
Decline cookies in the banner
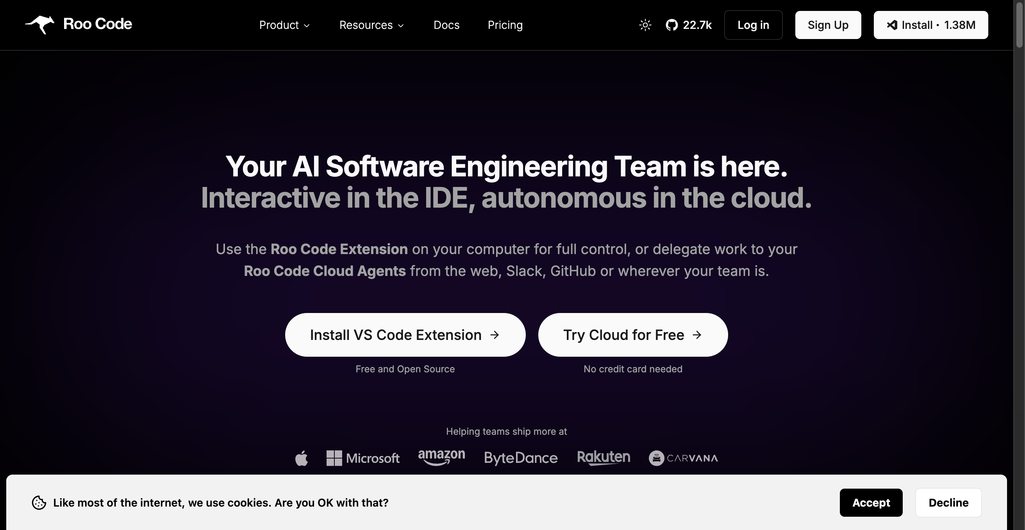click(x=948, y=503)
